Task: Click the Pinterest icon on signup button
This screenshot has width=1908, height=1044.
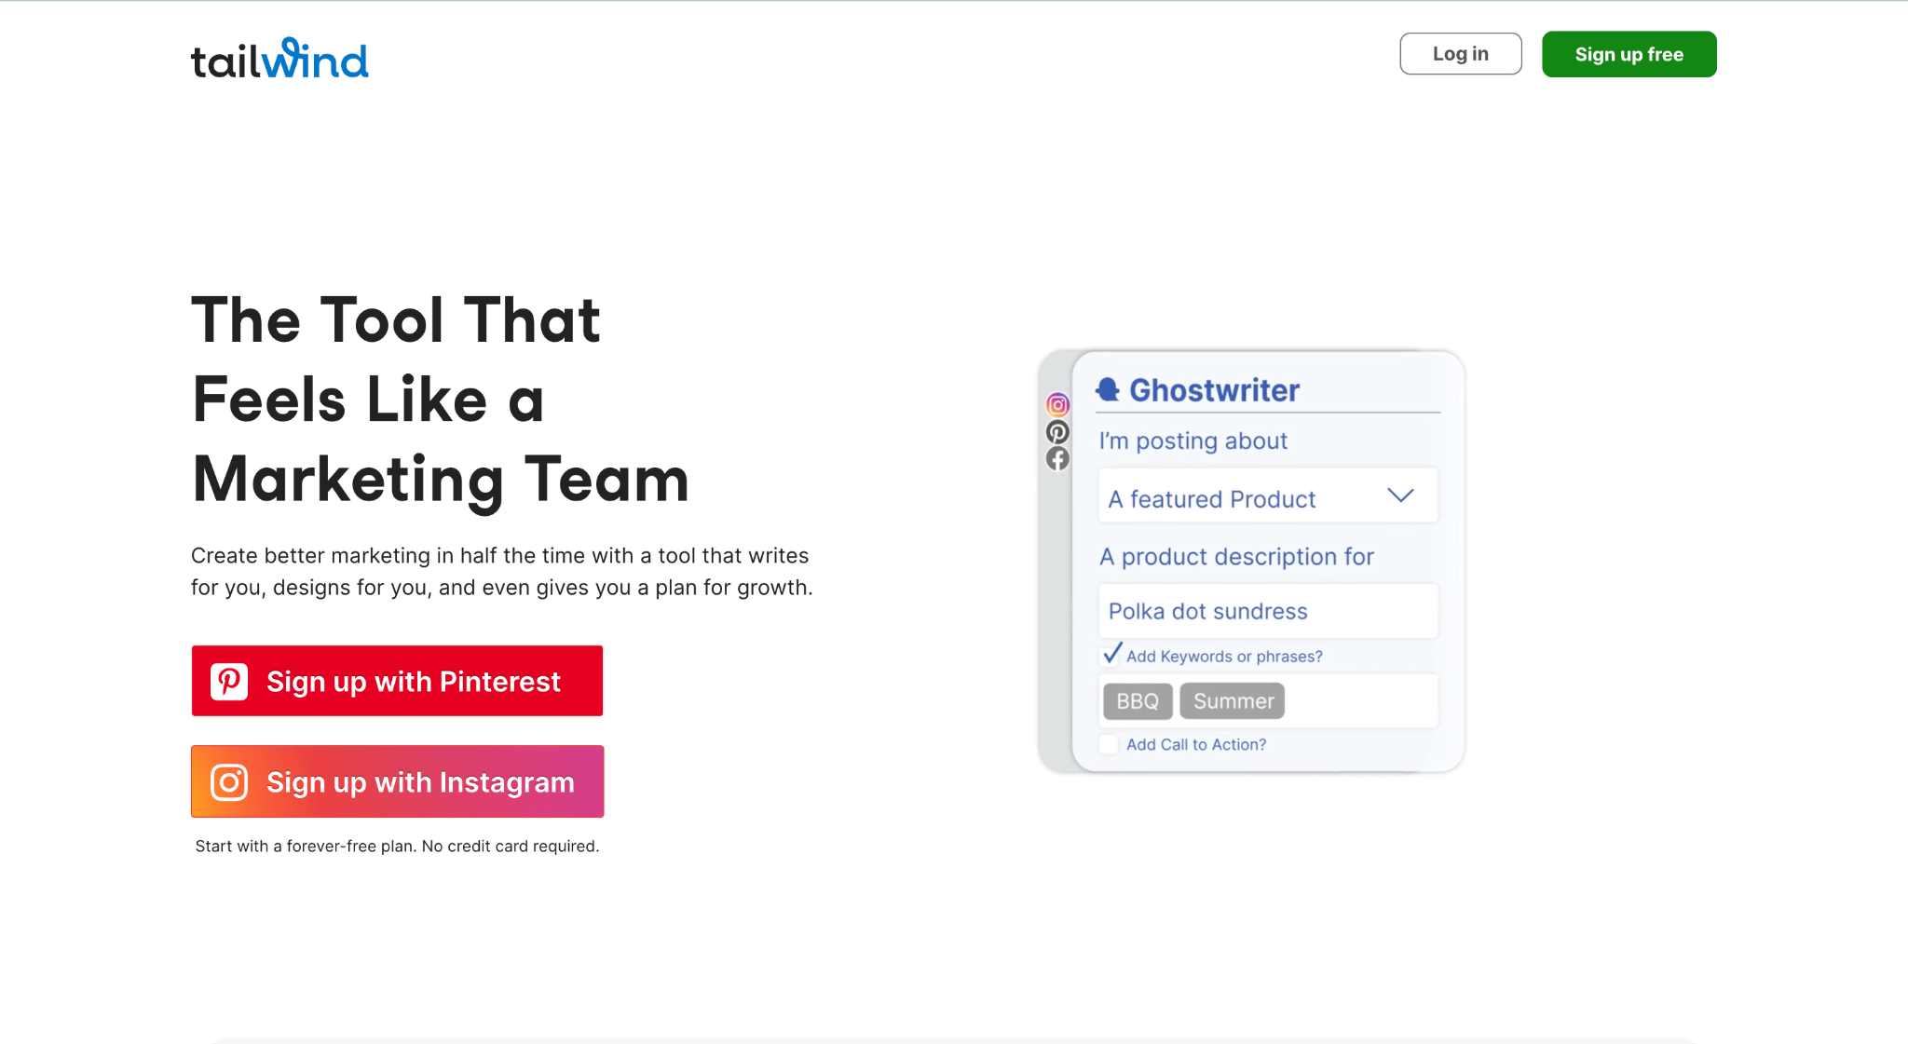Action: [230, 682]
